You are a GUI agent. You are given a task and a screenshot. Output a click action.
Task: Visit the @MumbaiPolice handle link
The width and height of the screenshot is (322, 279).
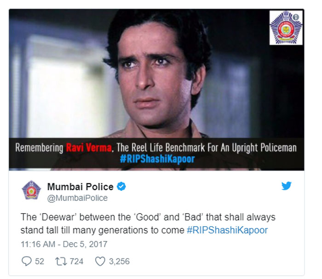[77, 198]
